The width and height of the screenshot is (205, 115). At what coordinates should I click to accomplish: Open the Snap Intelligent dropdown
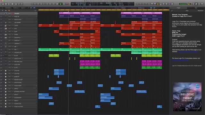pyautogui.click(x=123, y=8)
